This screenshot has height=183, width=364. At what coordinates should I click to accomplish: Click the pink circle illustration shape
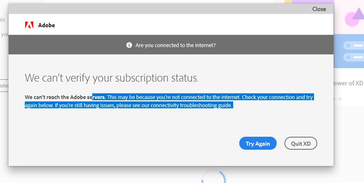click(350, 19)
